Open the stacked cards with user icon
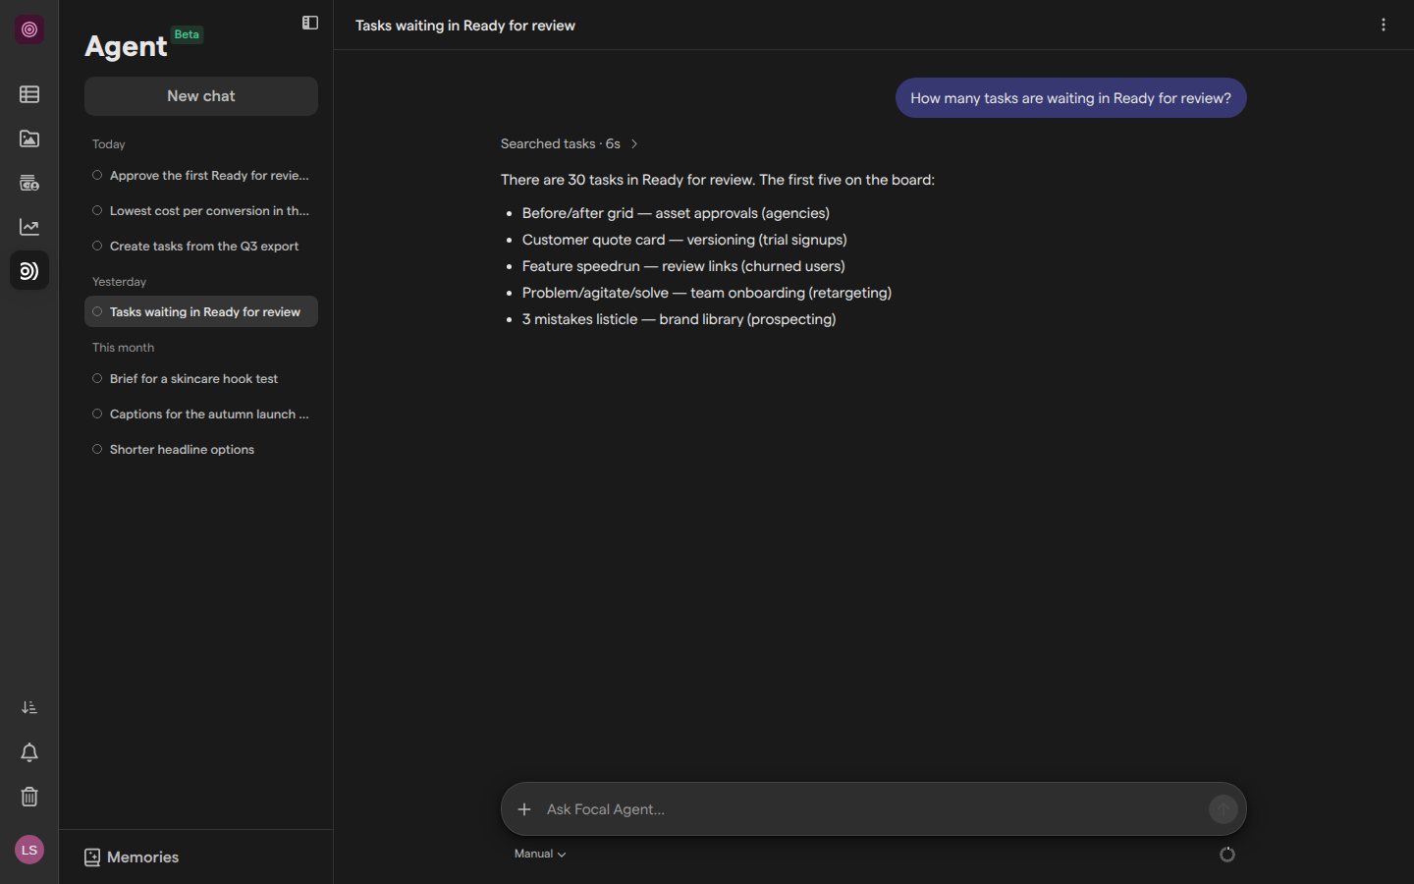This screenshot has height=884, width=1414. click(29, 183)
